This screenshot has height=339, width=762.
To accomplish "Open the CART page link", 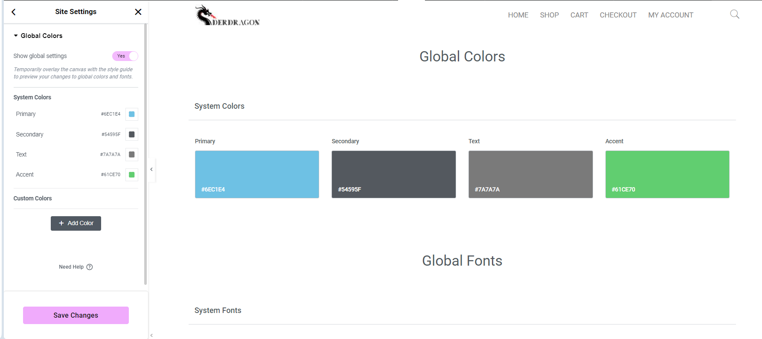I will click(579, 15).
